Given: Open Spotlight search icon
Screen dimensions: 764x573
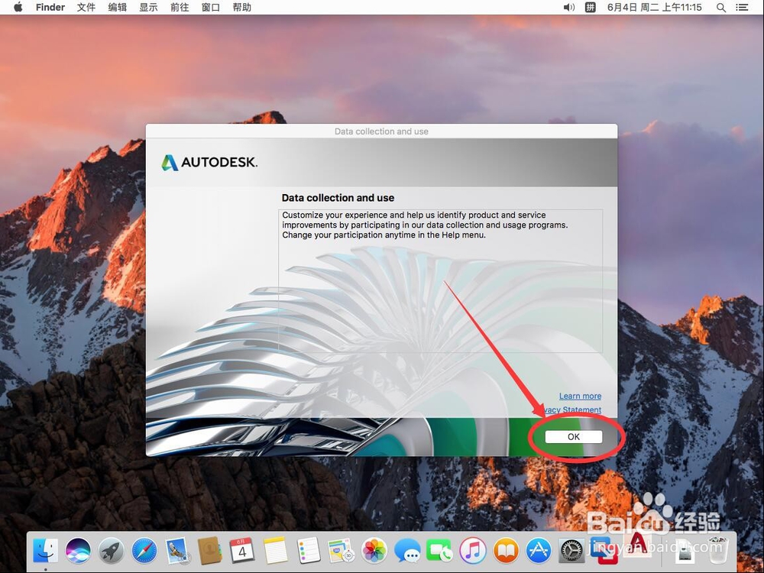Looking at the screenshot, I should (x=721, y=8).
